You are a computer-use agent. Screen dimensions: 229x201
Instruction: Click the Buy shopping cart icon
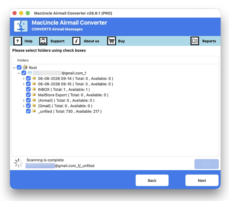(x=112, y=41)
